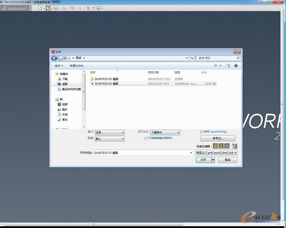This screenshot has height=228, width=286.
Task: Open the 组织 menu in dialog toolbar
Action: click(59, 66)
